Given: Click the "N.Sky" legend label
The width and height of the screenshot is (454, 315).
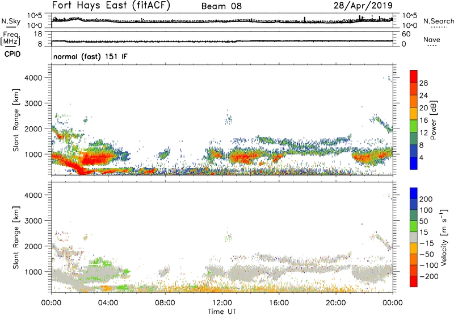Looking at the screenshot, I should (x=11, y=21).
